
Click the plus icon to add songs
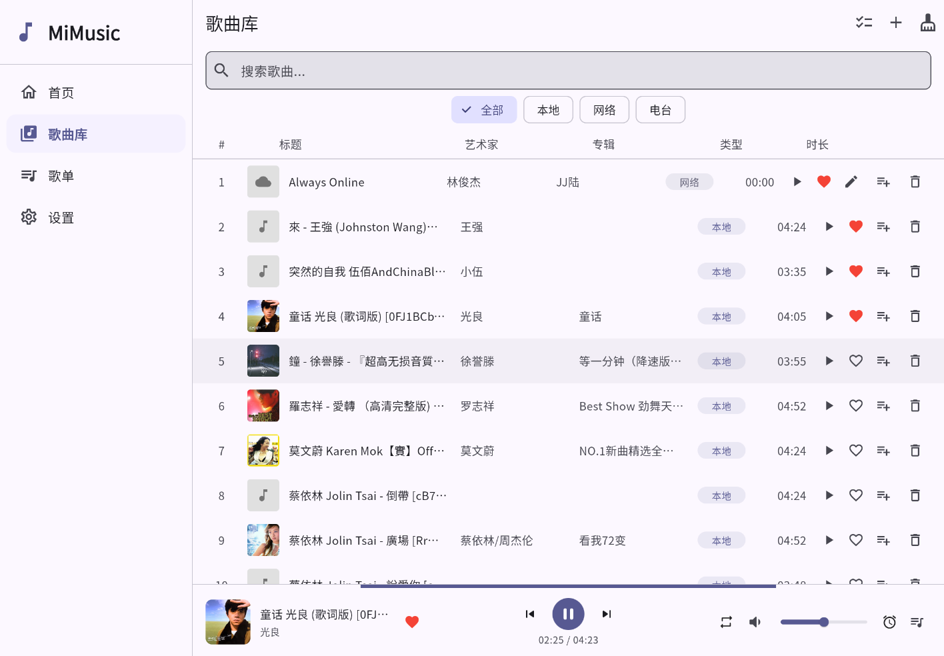(895, 23)
